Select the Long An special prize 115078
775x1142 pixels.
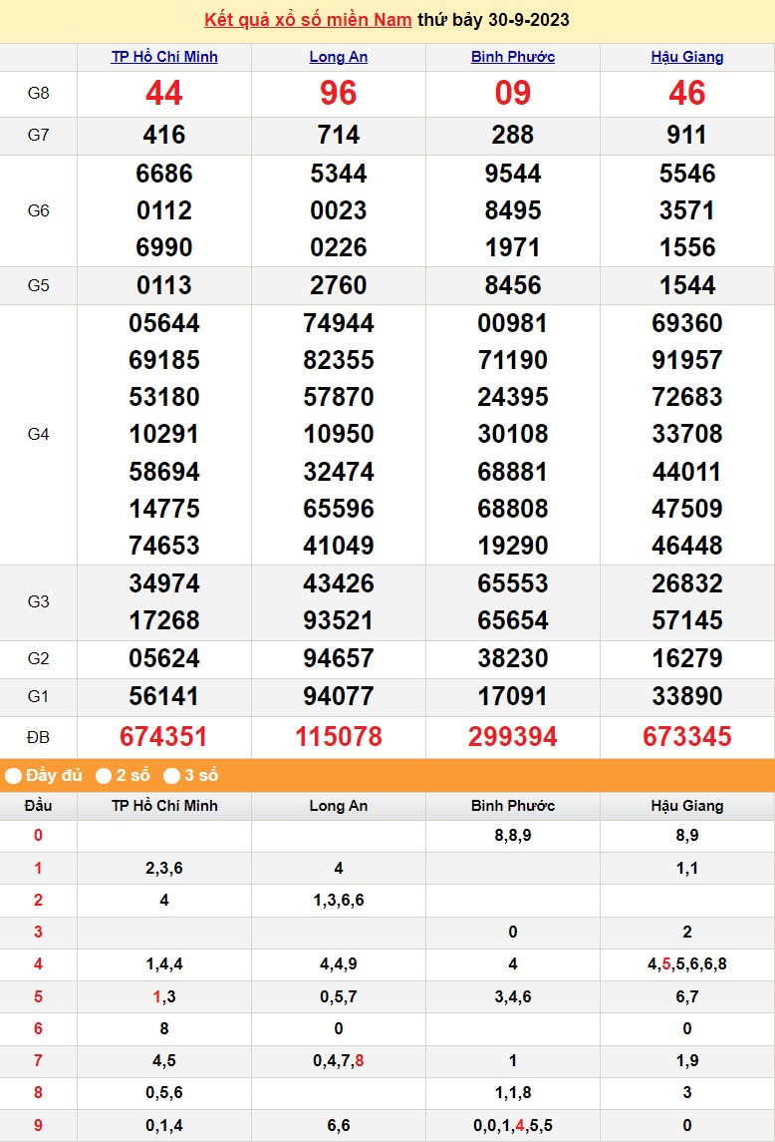click(339, 737)
